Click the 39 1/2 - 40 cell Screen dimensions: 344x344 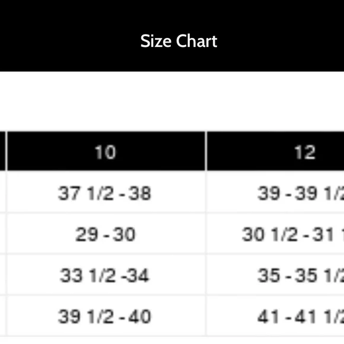coord(106,316)
